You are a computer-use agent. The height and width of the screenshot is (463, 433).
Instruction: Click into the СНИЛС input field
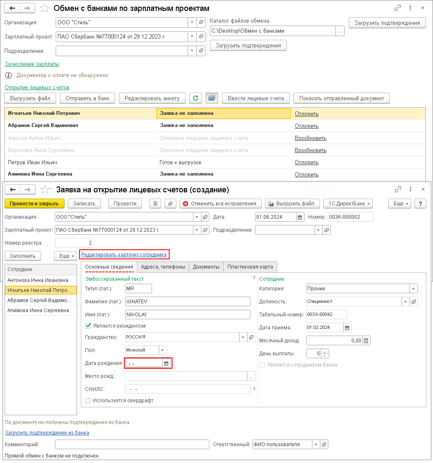click(x=188, y=389)
